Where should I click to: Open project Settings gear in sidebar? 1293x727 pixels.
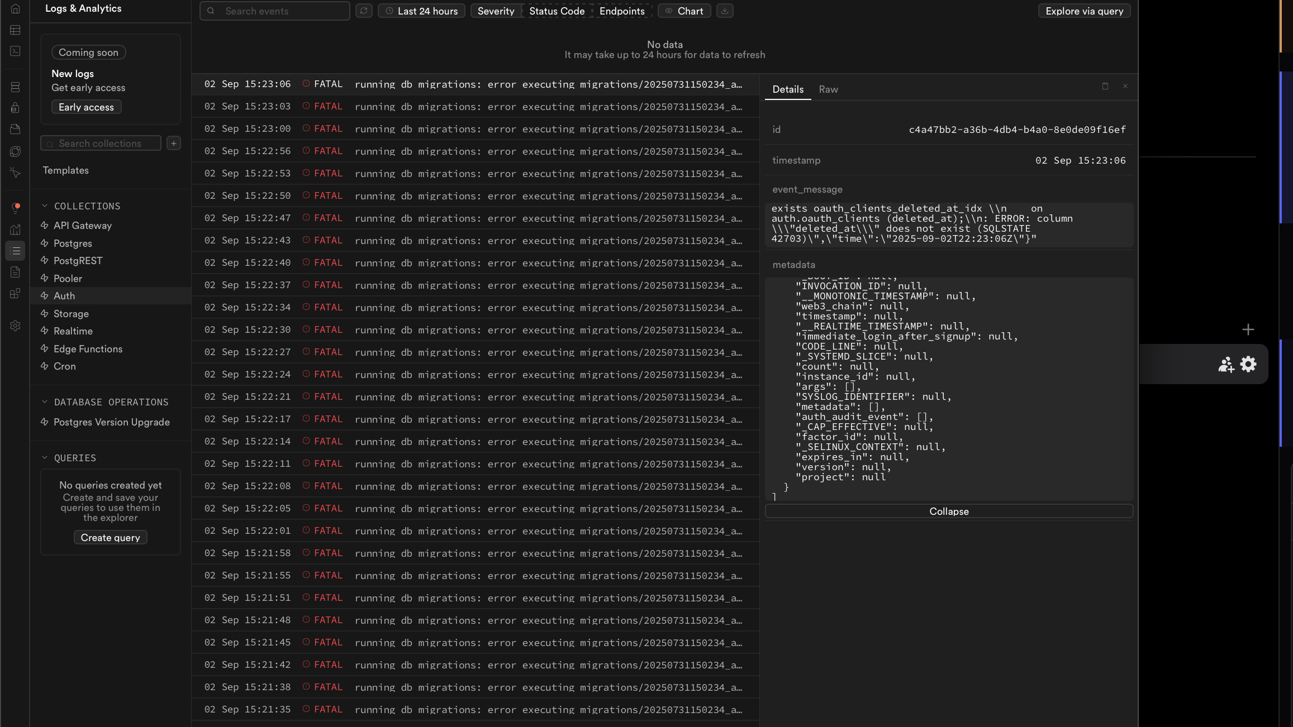[x=15, y=326]
